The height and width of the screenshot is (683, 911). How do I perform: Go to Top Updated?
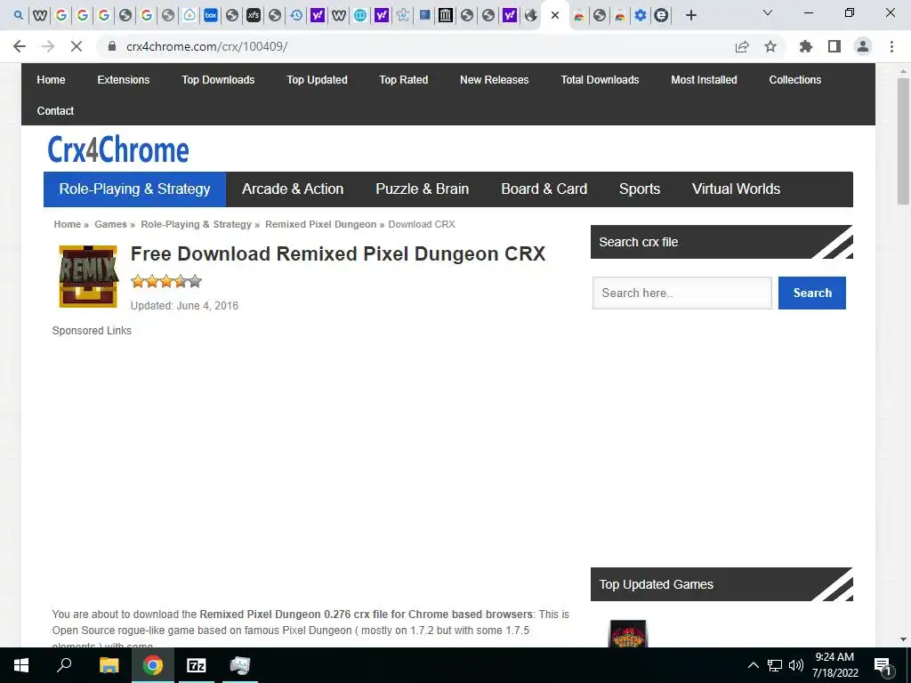pyautogui.click(x=317, y=79)
